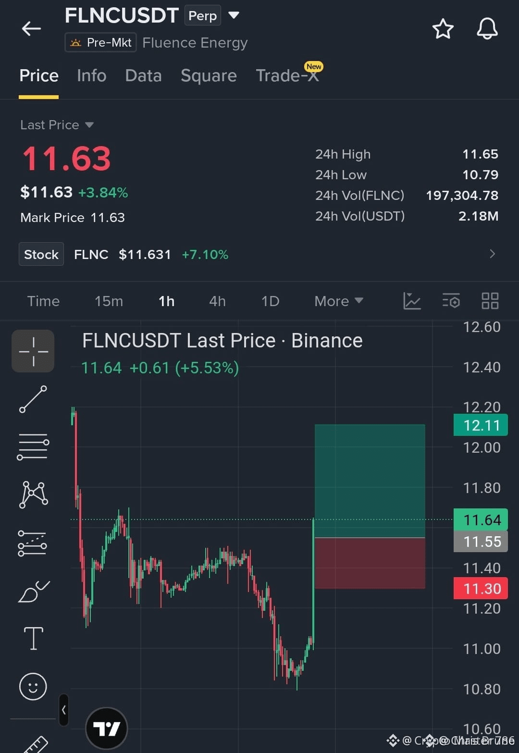Image resolution: width=519 pixels, height=753 pixels.
Task: Switch to the Square tab
Action: (x=209, y=76)
